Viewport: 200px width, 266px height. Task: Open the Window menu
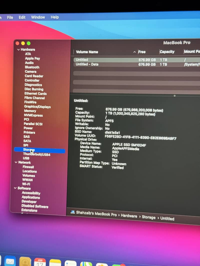(x=38, y=17)
